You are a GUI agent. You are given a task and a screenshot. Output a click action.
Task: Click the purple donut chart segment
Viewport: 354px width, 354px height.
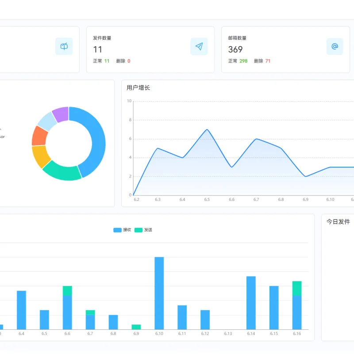61,114
